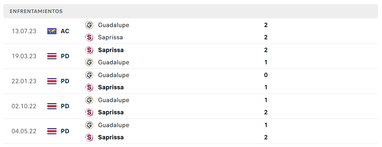Open the ENFRENTAMIENTOS section header
The height and width of the screenshot is (147, 382).
coord(190,11)
